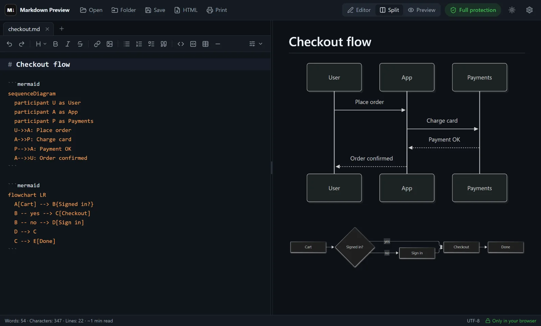Apply bold formatting

[55, 44]
